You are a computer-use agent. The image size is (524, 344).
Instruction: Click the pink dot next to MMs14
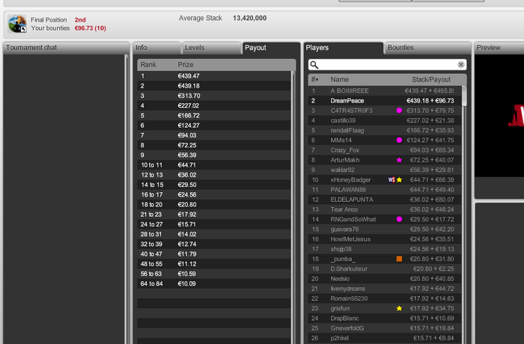399,141
